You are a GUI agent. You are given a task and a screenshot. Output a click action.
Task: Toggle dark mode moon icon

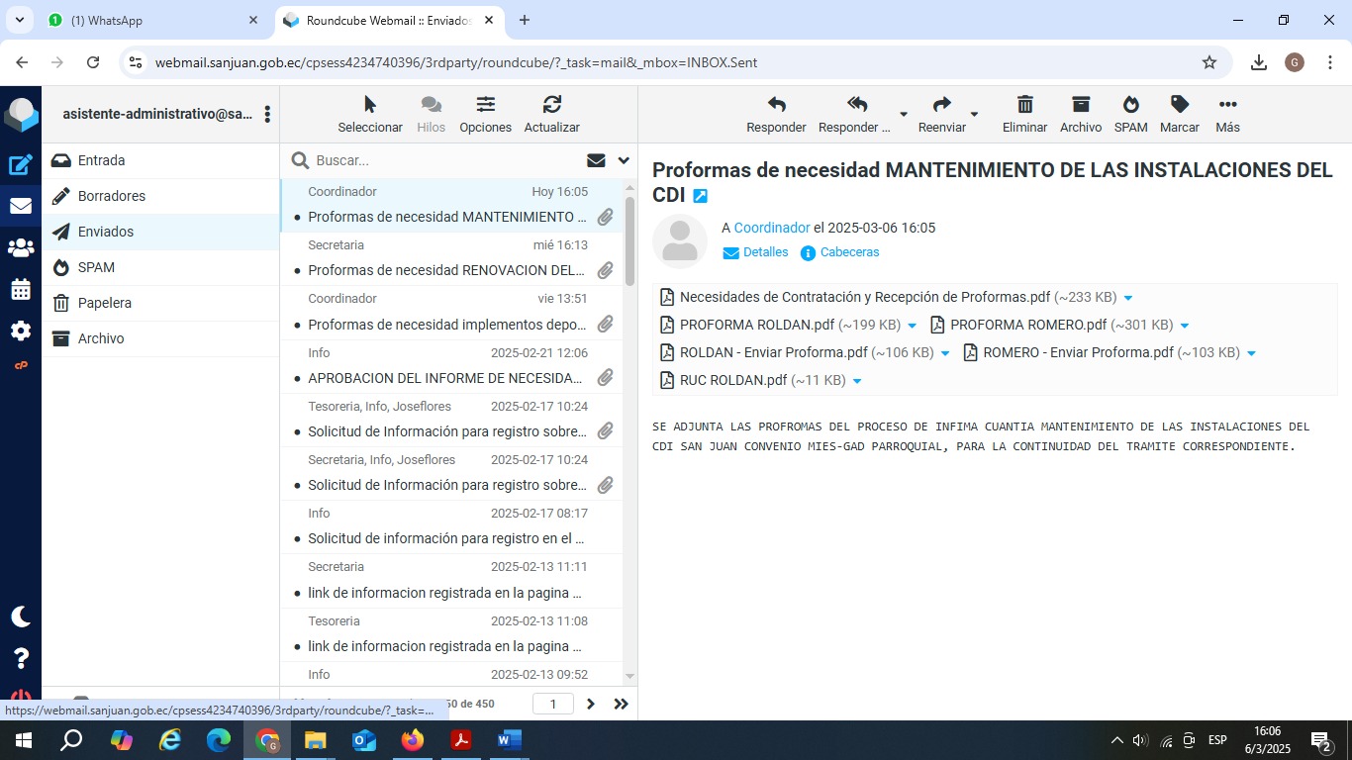(x=21, y=617)
